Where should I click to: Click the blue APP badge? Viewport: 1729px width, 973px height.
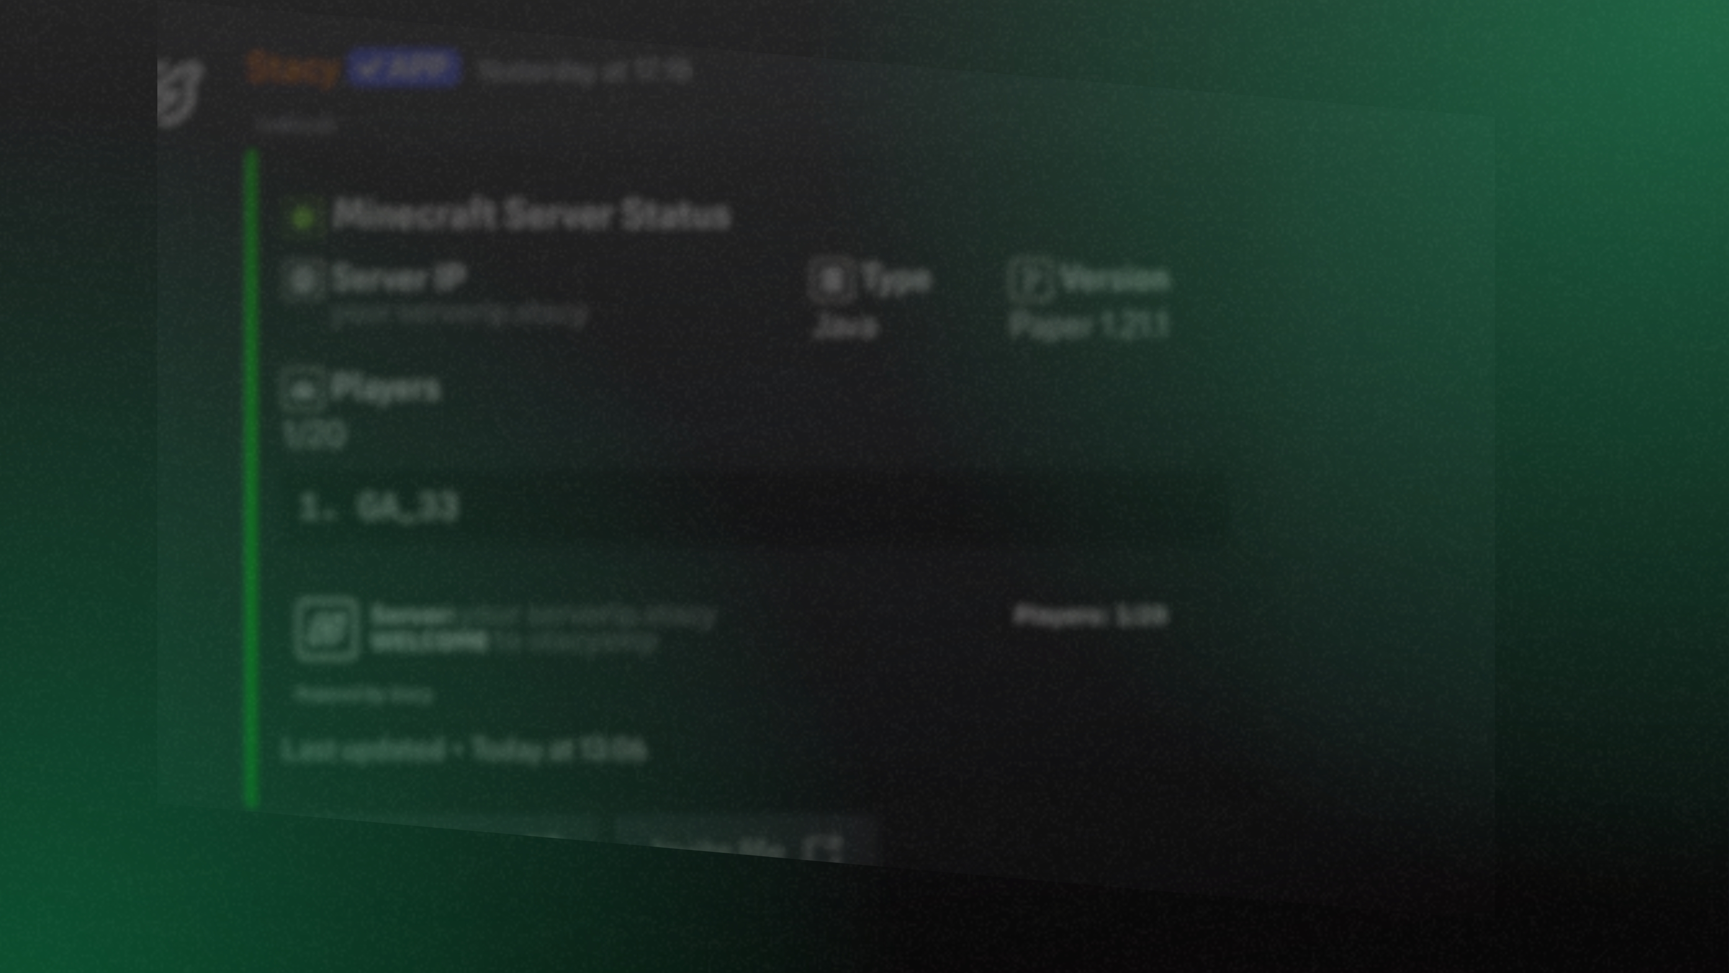coord(403,67)
